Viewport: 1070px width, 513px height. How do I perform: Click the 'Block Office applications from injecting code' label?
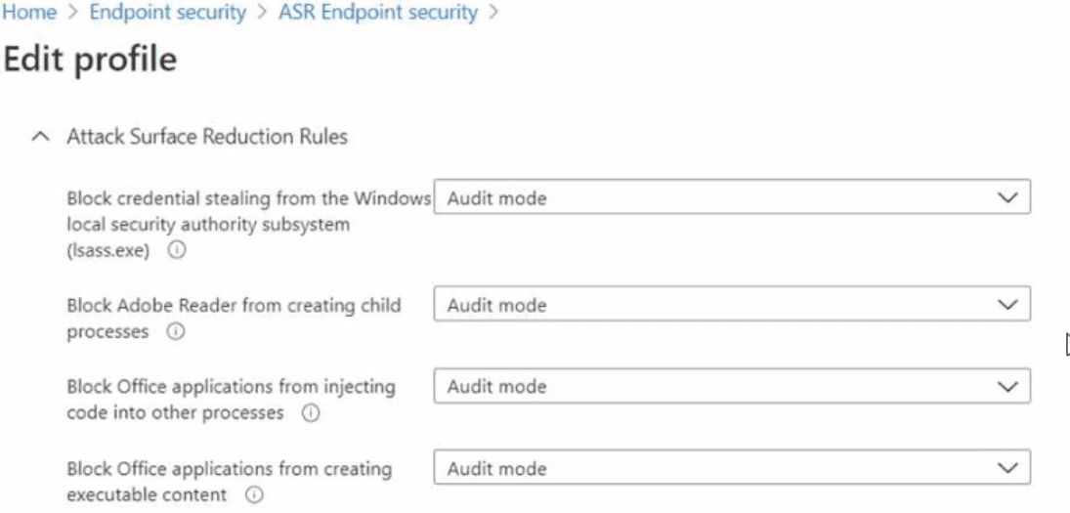coord(231,387)
